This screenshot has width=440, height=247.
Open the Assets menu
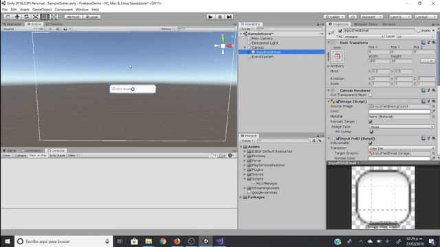pos(25,10)
